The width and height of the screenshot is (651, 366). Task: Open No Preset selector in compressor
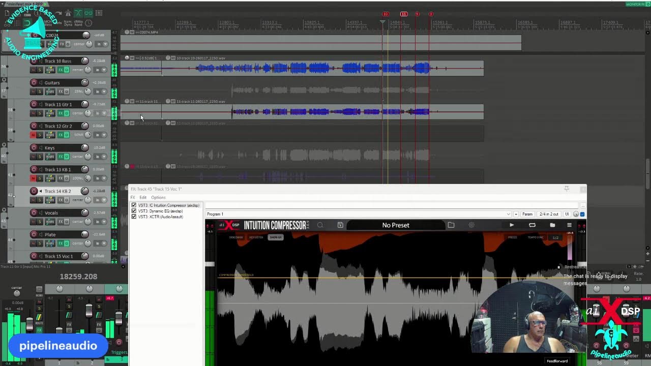pos(396,225)
